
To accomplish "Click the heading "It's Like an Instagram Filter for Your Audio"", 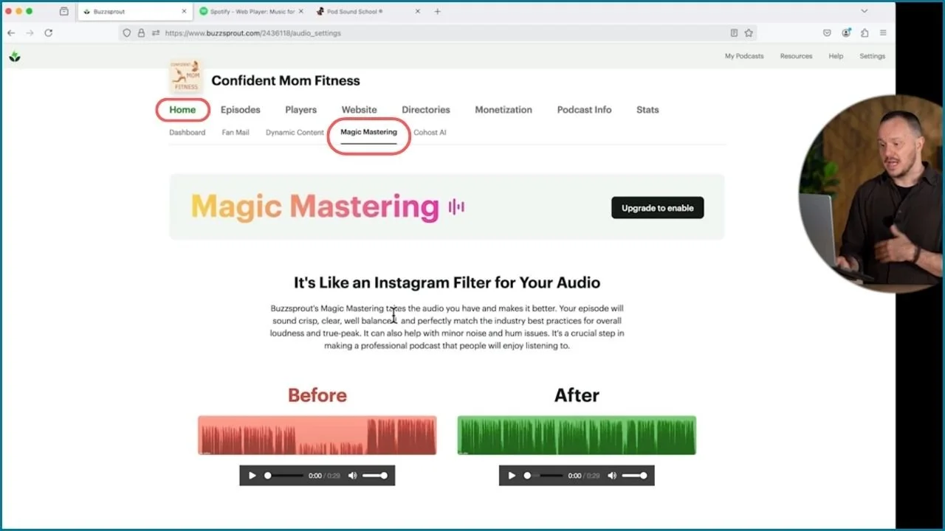I will pos(447,282).
